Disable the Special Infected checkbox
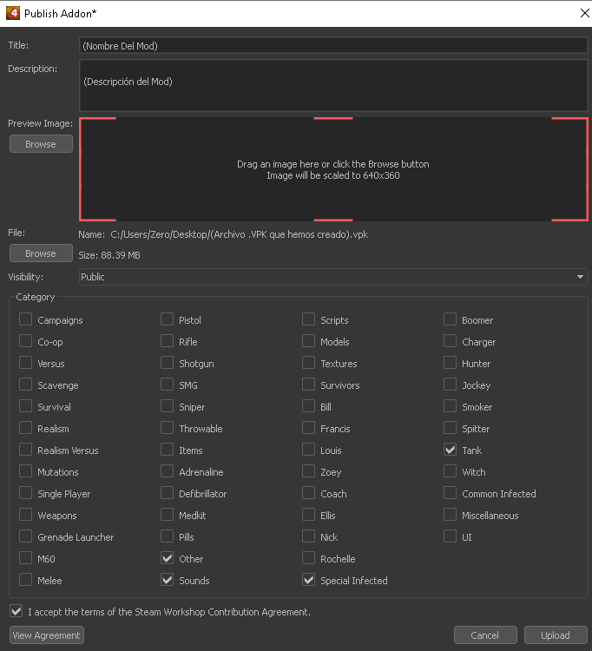 pos(308,581)
